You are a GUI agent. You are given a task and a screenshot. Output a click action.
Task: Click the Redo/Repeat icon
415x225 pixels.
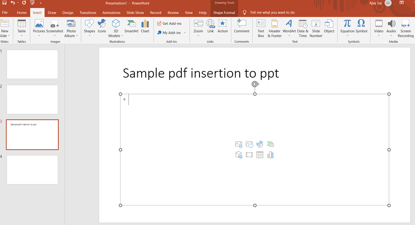(x=24, y=3)
